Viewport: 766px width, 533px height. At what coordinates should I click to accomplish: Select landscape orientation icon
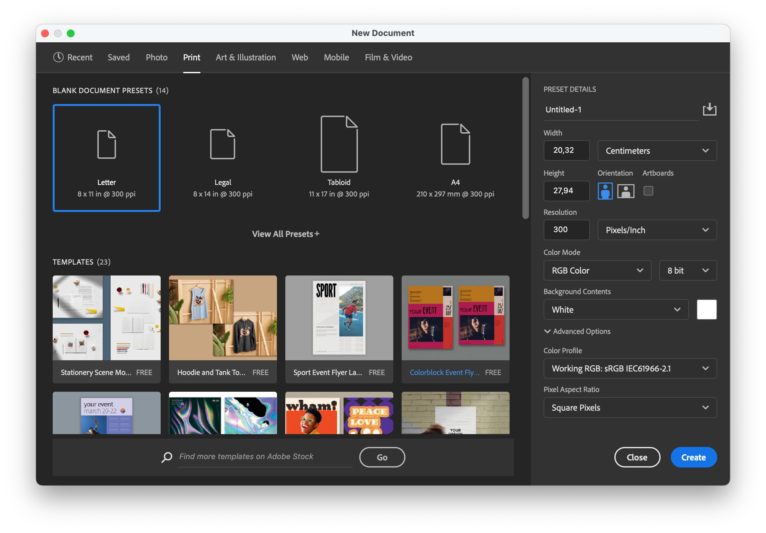(626, 191)
